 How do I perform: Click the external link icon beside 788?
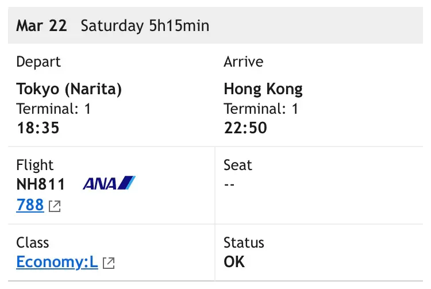pyautogui.click(x=55, y=206)
